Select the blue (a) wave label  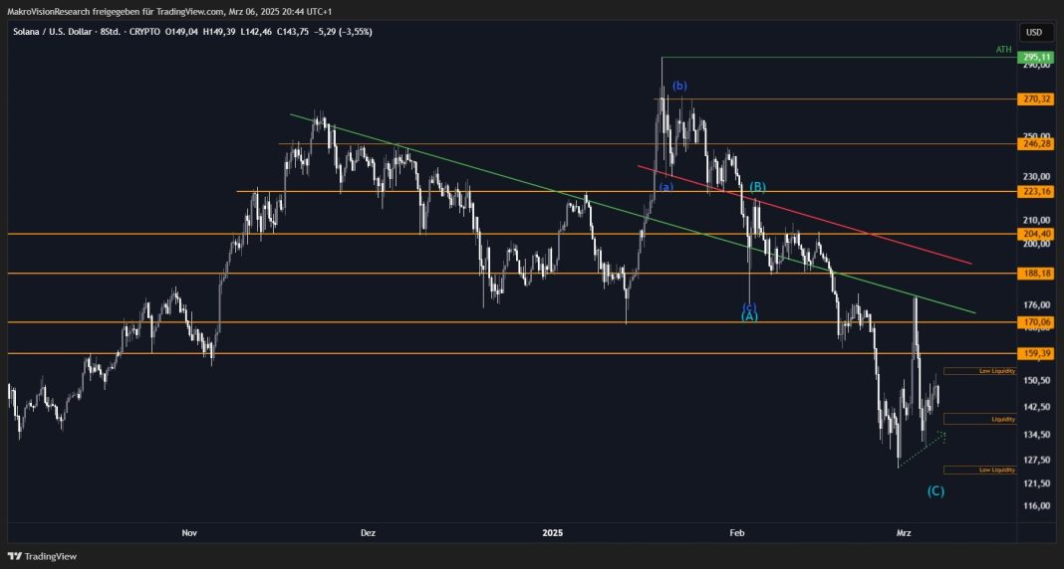(x=665, y=187)
